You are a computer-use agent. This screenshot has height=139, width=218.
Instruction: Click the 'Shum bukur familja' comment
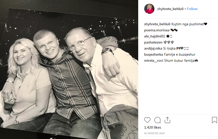179,61
